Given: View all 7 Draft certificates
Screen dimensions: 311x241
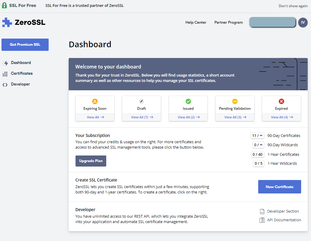Looking at the screenshot, I should point(142,117).
